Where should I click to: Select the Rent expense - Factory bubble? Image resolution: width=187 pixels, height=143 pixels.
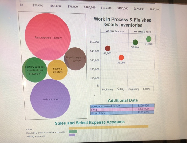pos(48,36)
